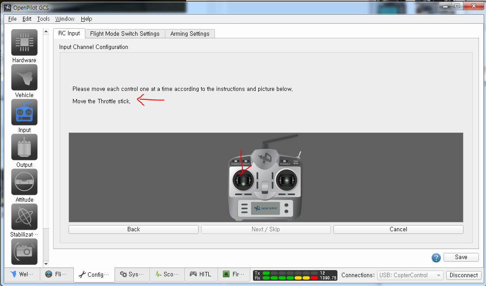Open the Camera stabilization icon
Screen dimensions: 486x286
coord(24,252)
